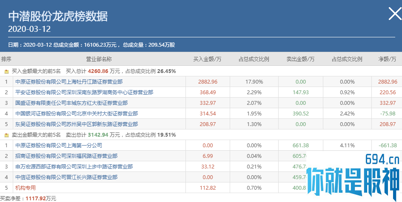Viewport: 402px width, 202px height.
Task: Click buy amount cell 368.49
Action: (208, 93)
